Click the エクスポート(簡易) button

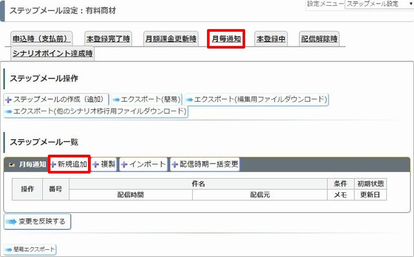(147, 99)
